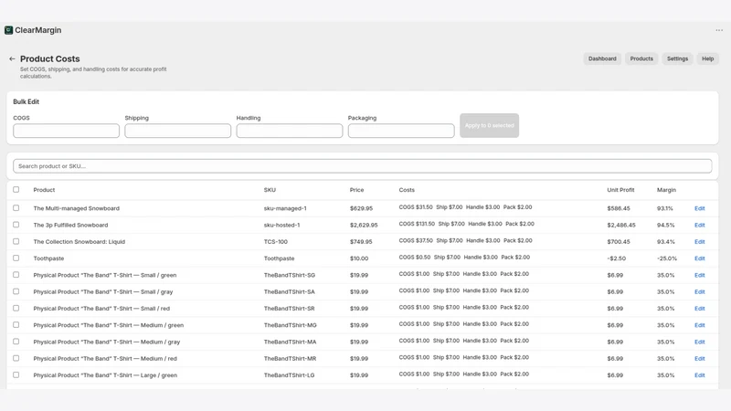The image size is (731, 411).
Task: Check the T-Shirt Small / green row
Action: pos(16,275)
